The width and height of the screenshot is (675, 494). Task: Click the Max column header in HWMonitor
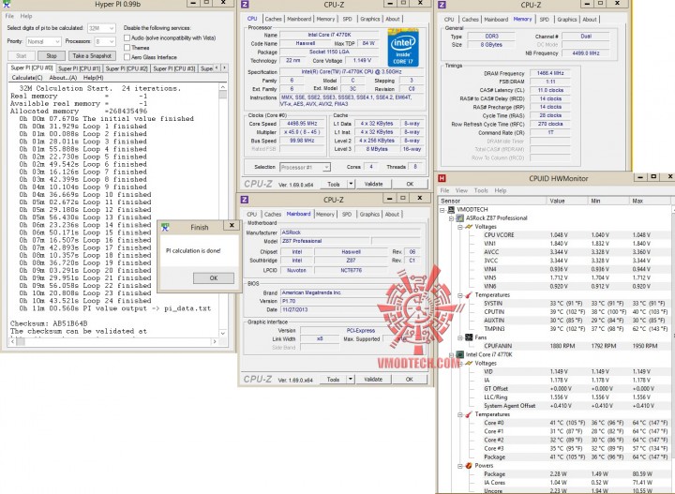pyautogui.click(x=649, y=201)
